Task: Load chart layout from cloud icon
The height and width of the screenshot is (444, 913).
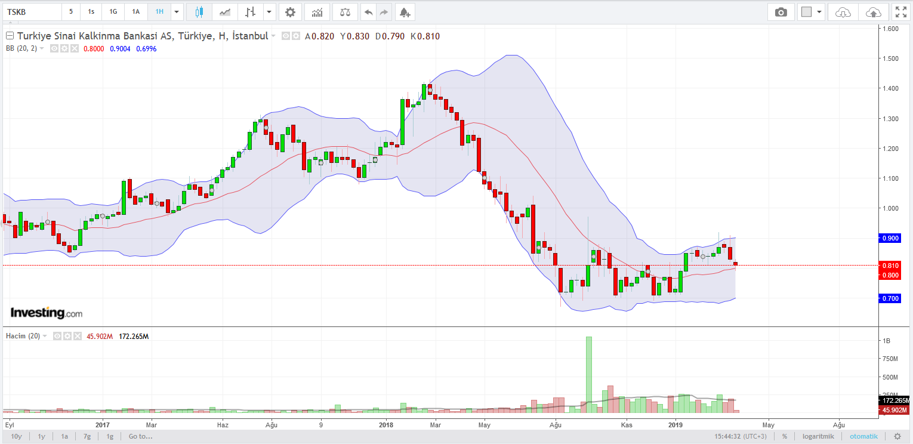Action: point(843,12)
